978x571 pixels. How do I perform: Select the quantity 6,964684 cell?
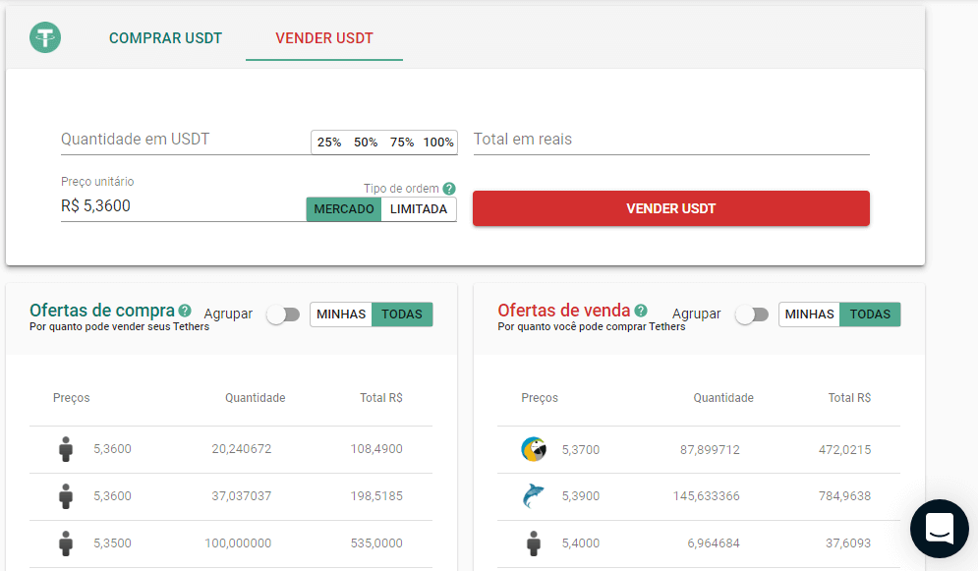pos(714,542)
